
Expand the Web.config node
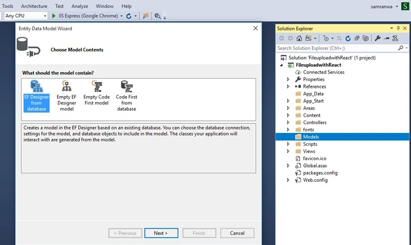288,180
